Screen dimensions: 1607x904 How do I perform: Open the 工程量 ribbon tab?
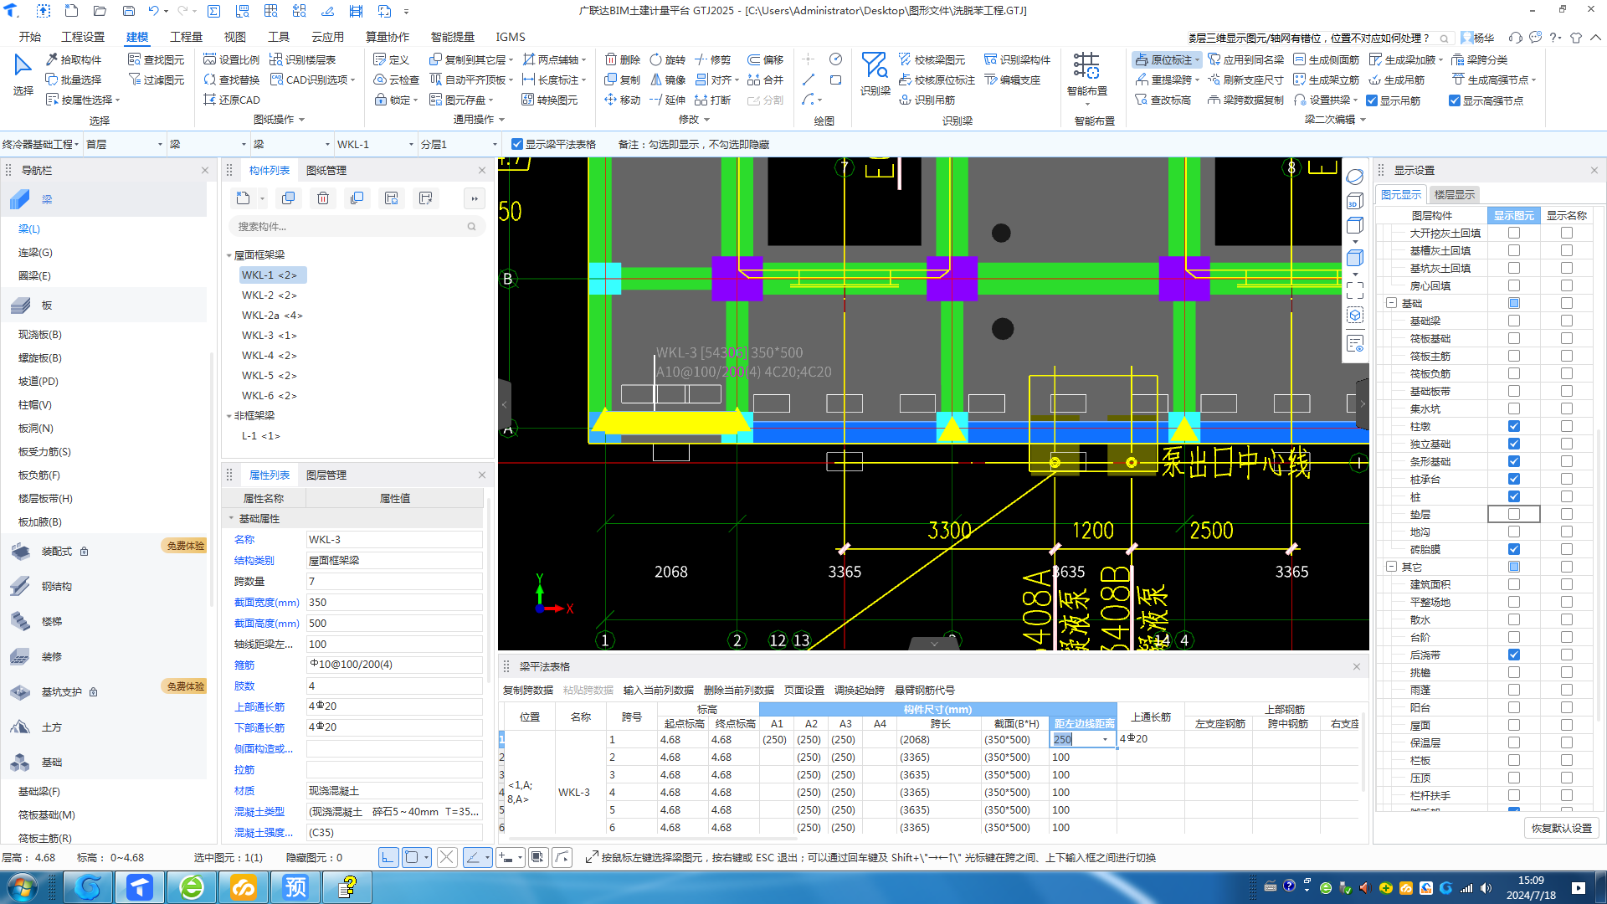point(186,37)
